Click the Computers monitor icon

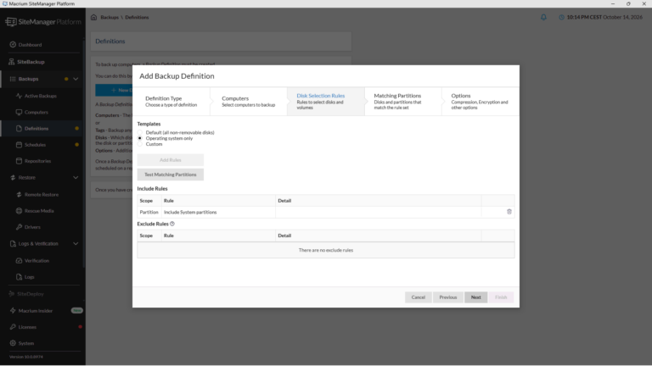click(x=19, y=112)
